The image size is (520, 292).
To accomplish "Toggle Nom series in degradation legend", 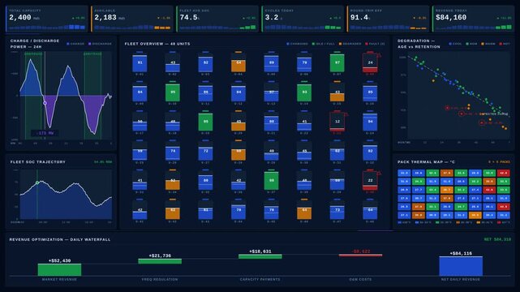I will click(472, 44).
